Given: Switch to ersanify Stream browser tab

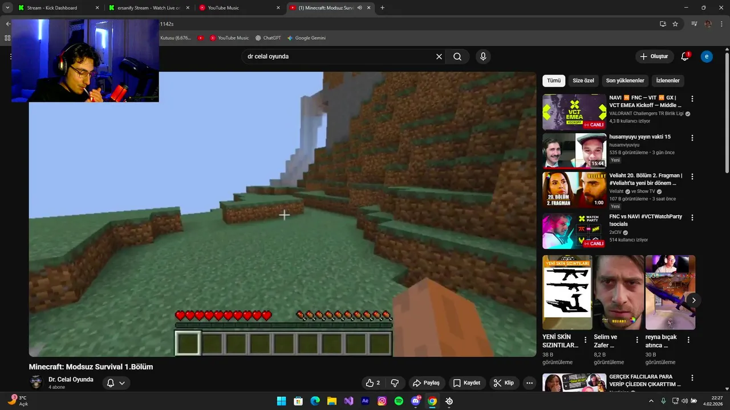Looking at the screenshot, I should 148,8.
